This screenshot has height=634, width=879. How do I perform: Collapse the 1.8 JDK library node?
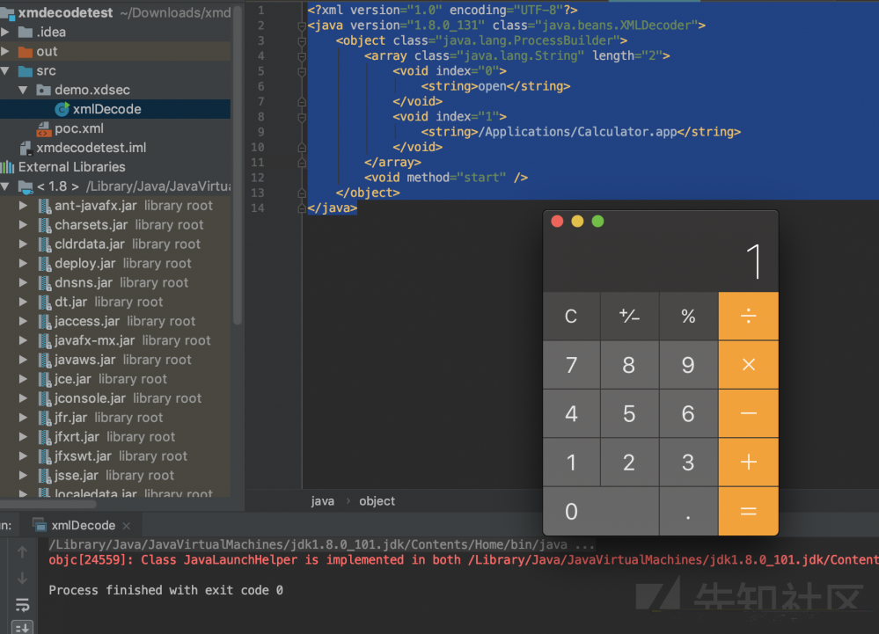point(5,186)
